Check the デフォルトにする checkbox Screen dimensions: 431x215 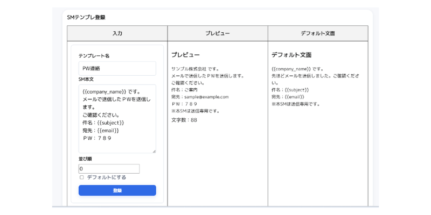(x=82, y=177)
